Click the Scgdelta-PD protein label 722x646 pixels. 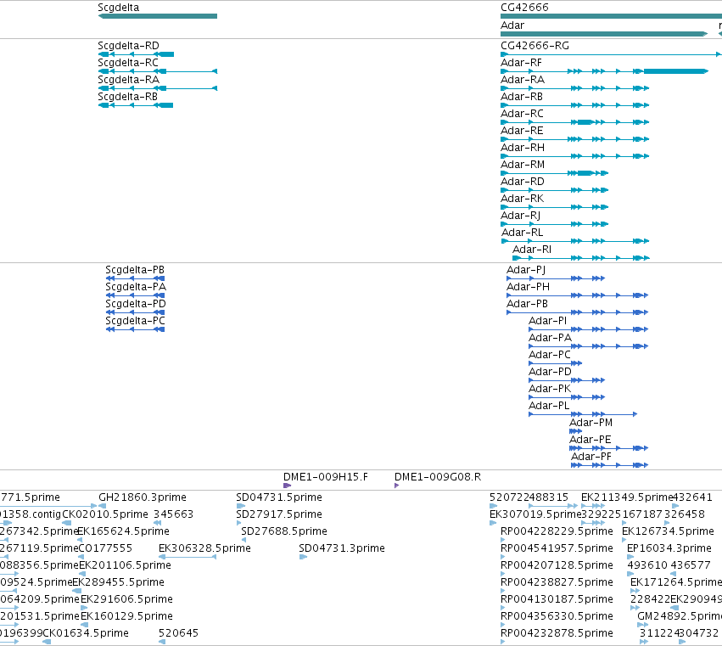click(x=136, y=304)
